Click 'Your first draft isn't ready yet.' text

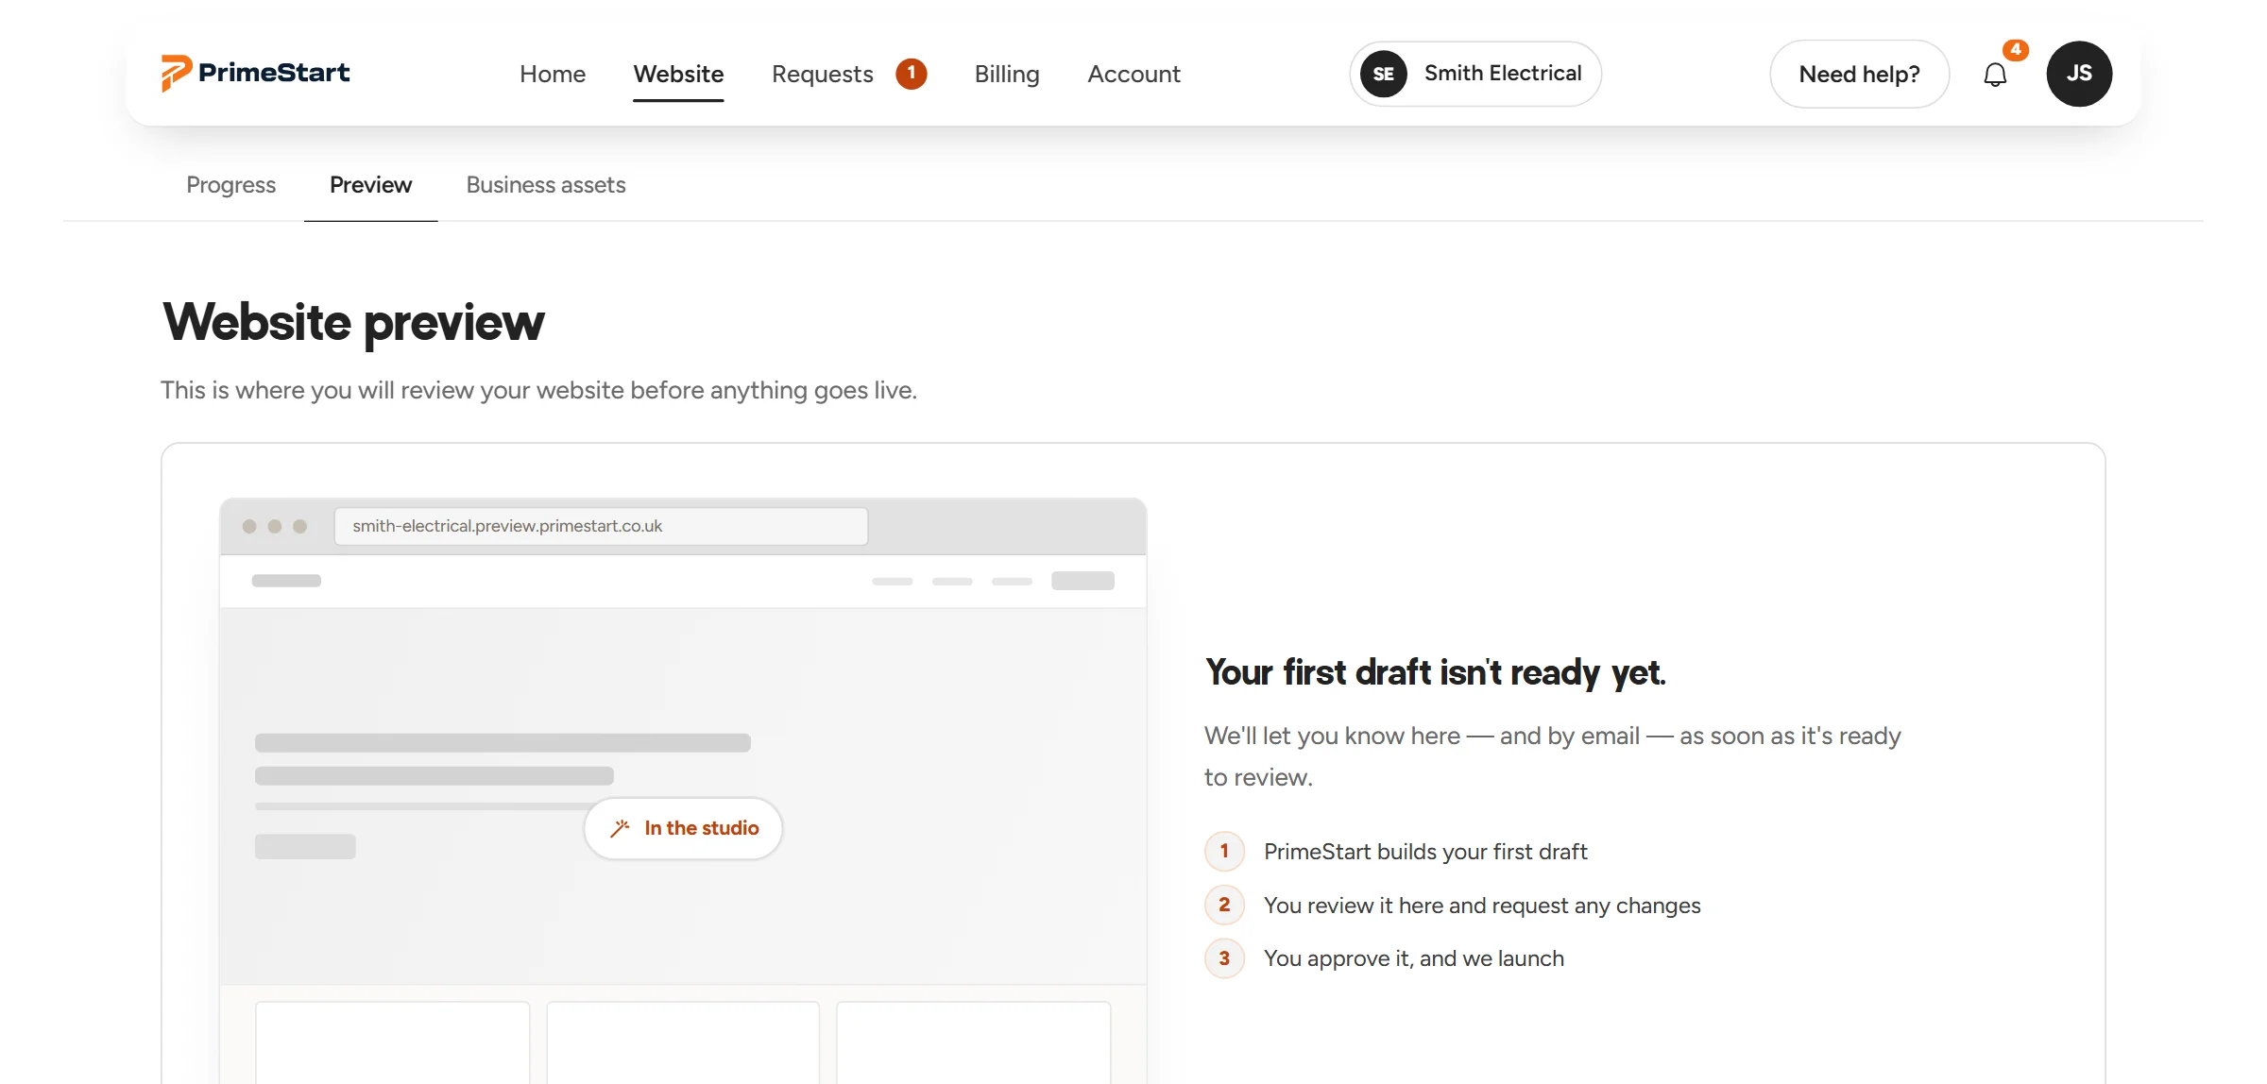(1435, 672)
